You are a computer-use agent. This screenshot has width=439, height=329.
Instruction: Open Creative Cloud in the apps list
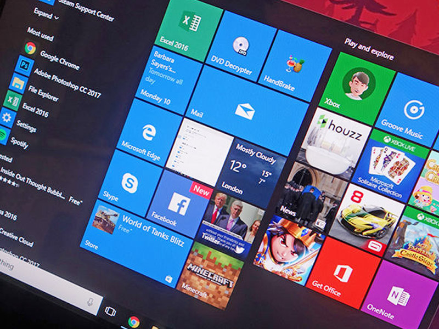pyautogui.click(x=16, y=237)
